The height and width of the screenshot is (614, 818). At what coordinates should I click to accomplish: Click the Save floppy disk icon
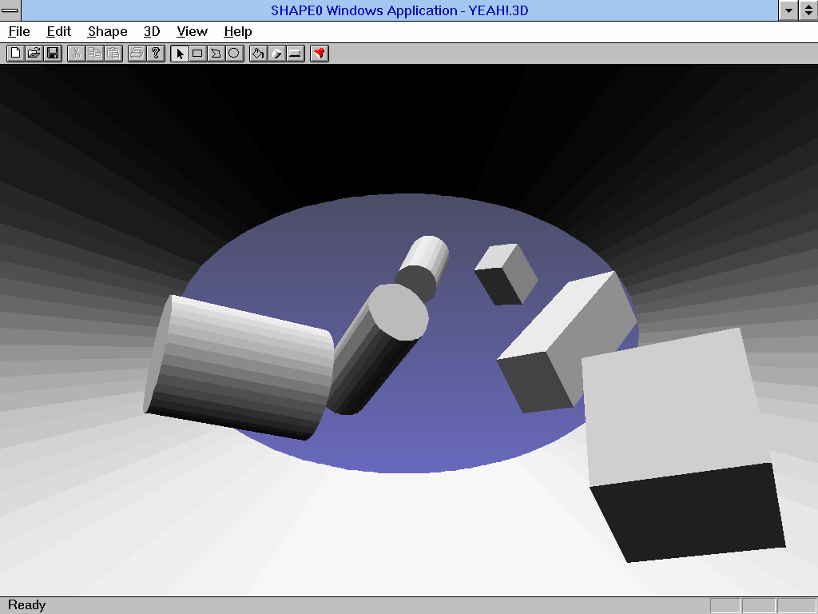[x=54, y=54]
